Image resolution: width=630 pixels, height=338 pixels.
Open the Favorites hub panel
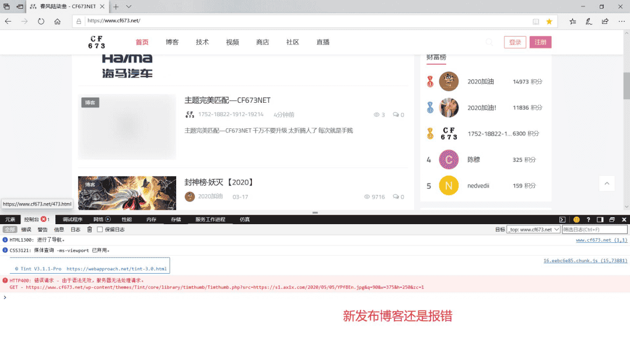[x=573, y=21]
